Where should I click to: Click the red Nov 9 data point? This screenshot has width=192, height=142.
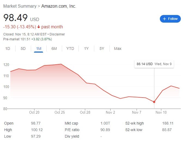(x=154, y=102)
